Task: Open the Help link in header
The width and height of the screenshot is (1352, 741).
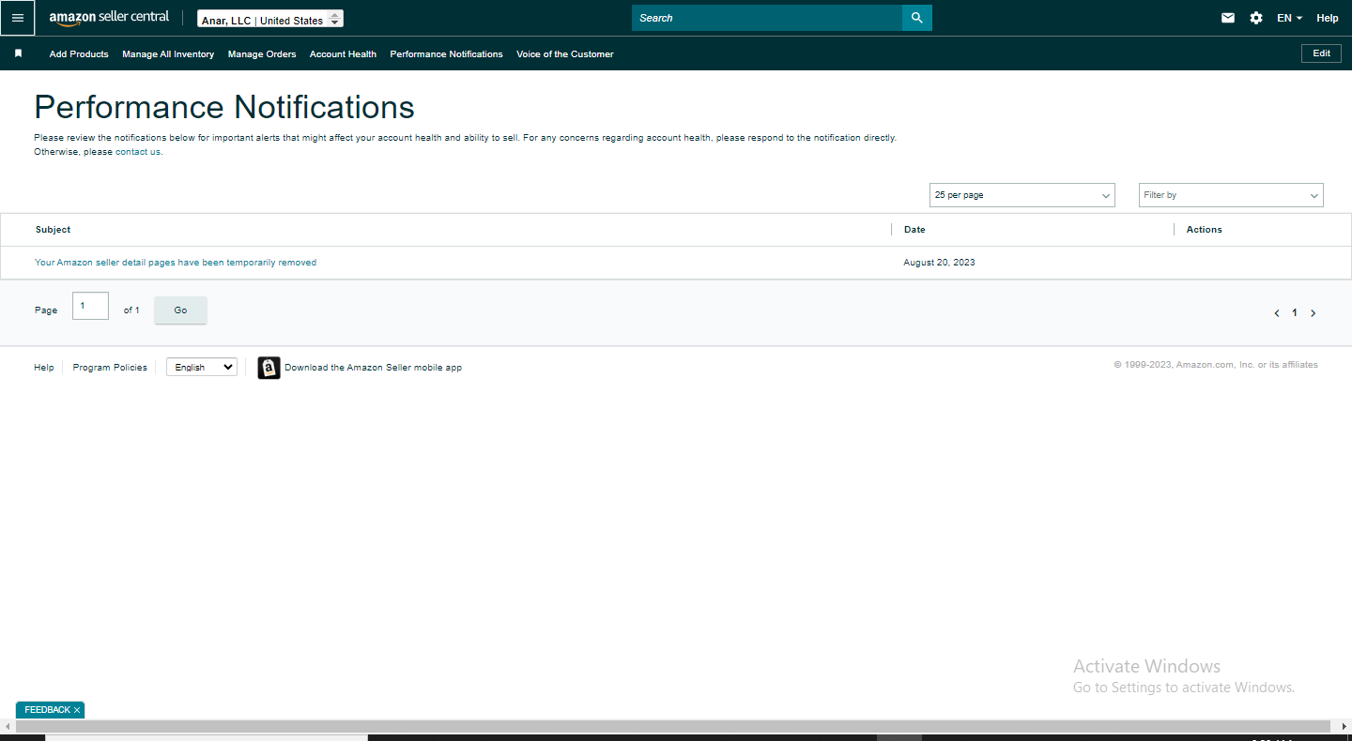Action: coord(1328,18)
